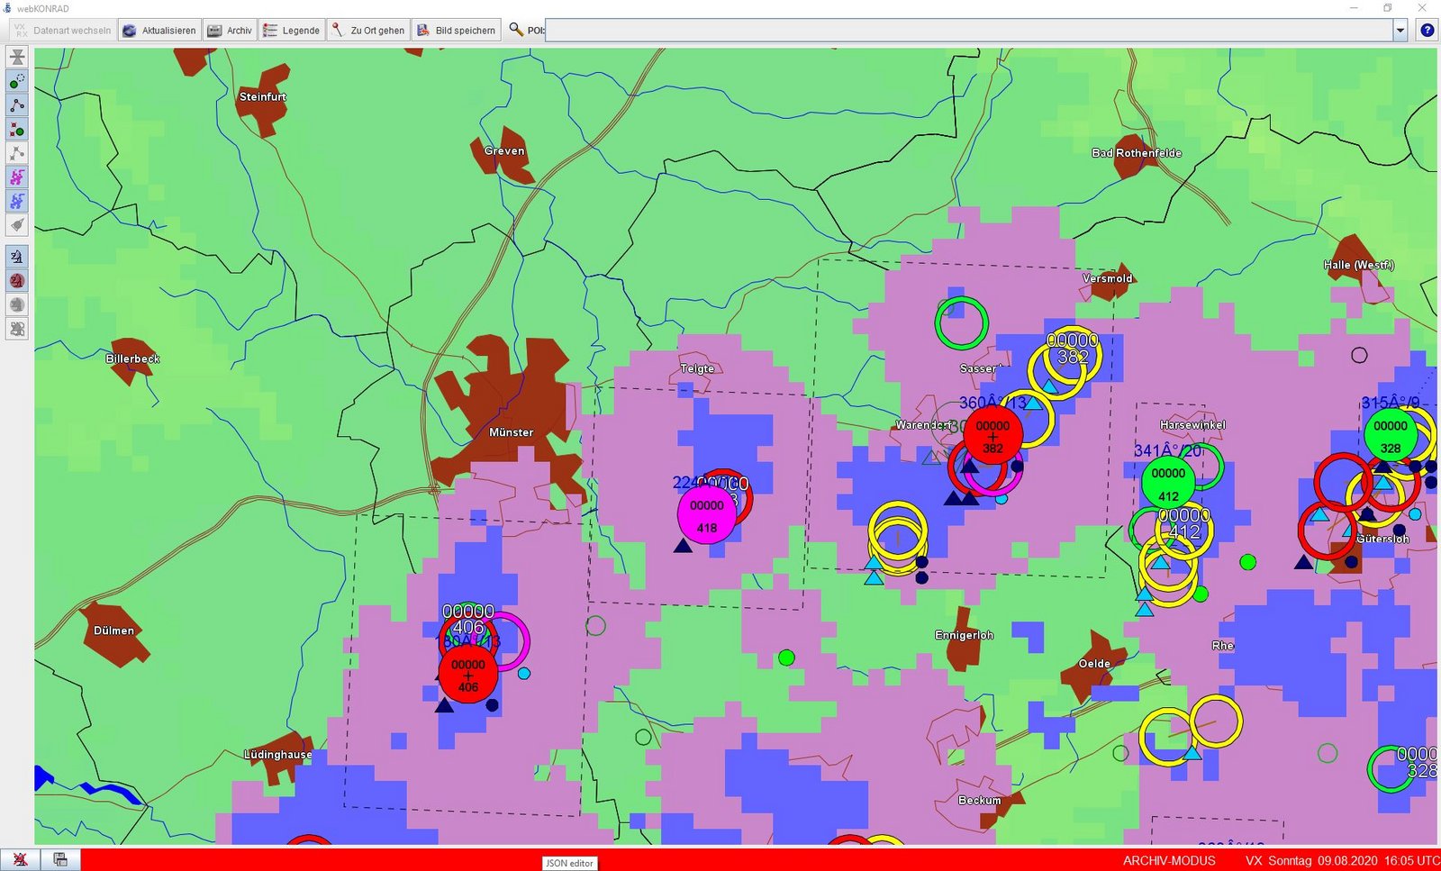1441x871 pixels.
Task: Click the floppy disk icon in the status bar
Action: click(60, 860)
